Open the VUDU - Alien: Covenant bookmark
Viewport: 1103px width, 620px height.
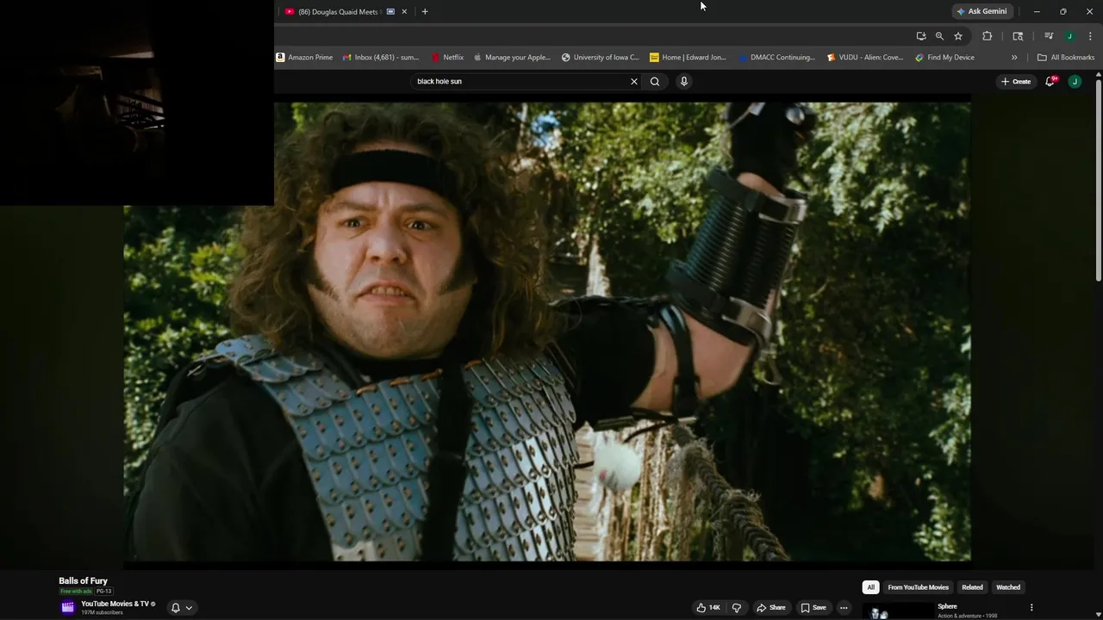865,58
